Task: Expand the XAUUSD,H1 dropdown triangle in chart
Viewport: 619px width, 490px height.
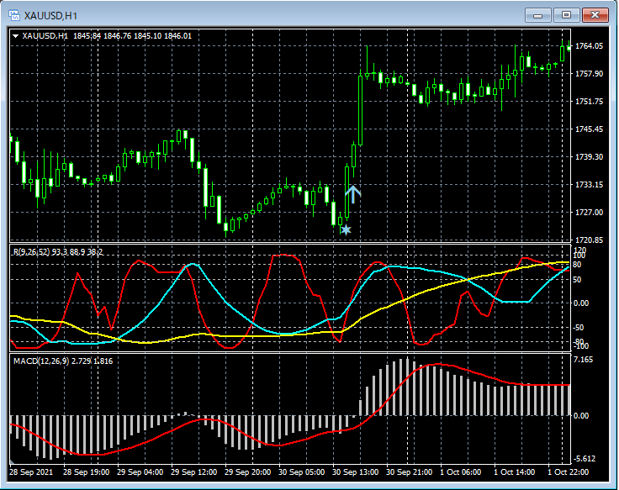Action: pos(15,35)
